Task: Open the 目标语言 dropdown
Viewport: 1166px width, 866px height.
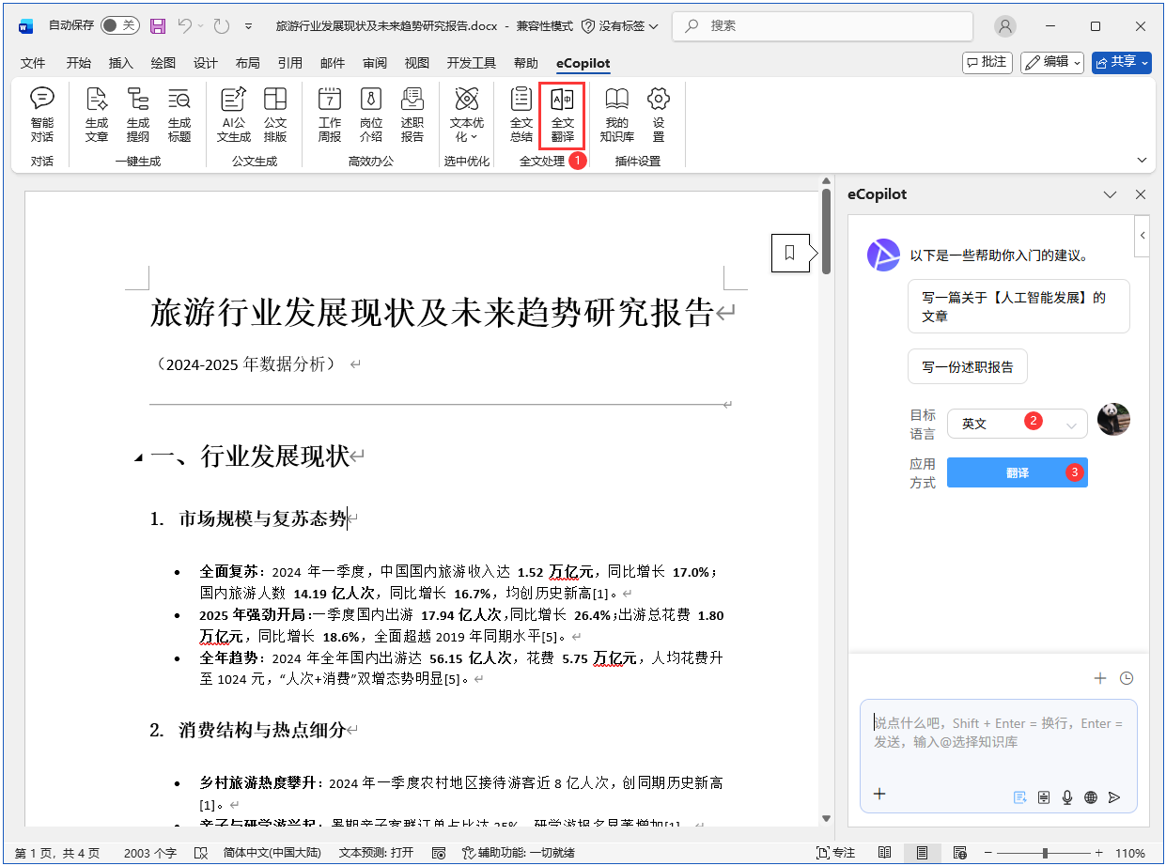Action: 1018,425
